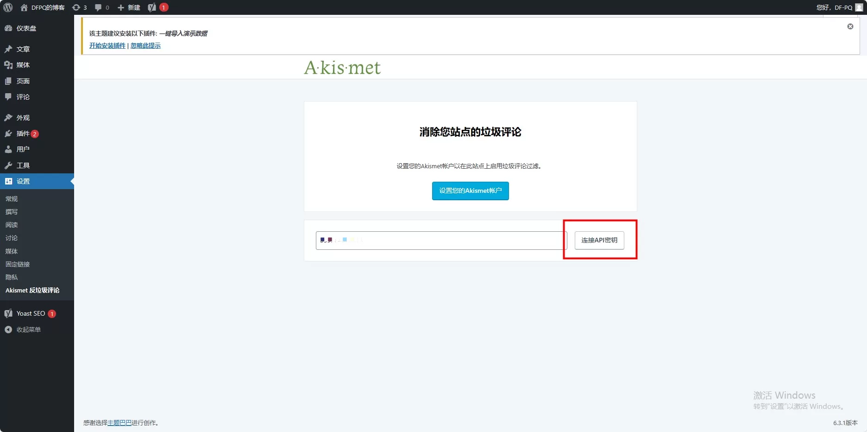This screenshot has height=432, width=867.
Task: Click the red badge beside 插件
Action: [x=34, y=134]
